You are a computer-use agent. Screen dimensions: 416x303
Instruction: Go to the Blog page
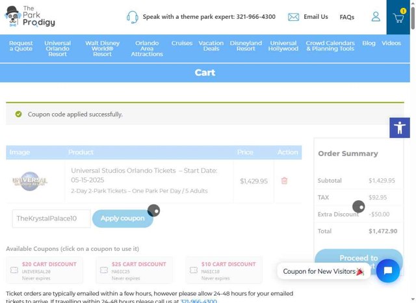(369, 44)
